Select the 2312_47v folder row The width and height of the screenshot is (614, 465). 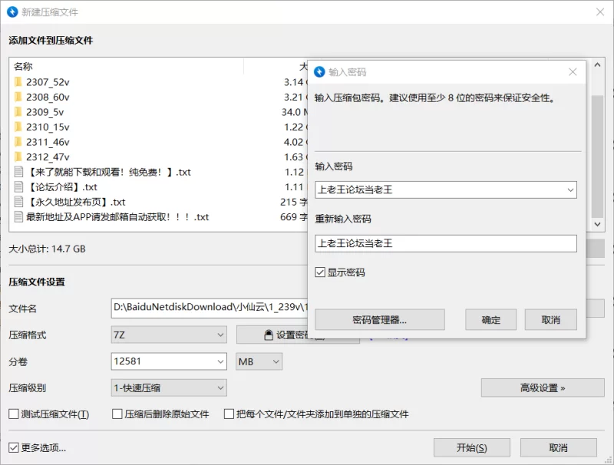click(x=158, y=157)
